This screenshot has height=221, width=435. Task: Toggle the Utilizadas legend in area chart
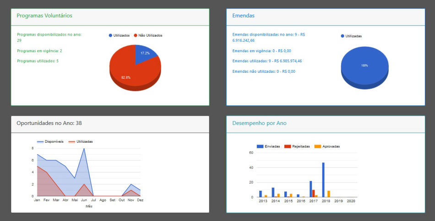tap(72, 142)
